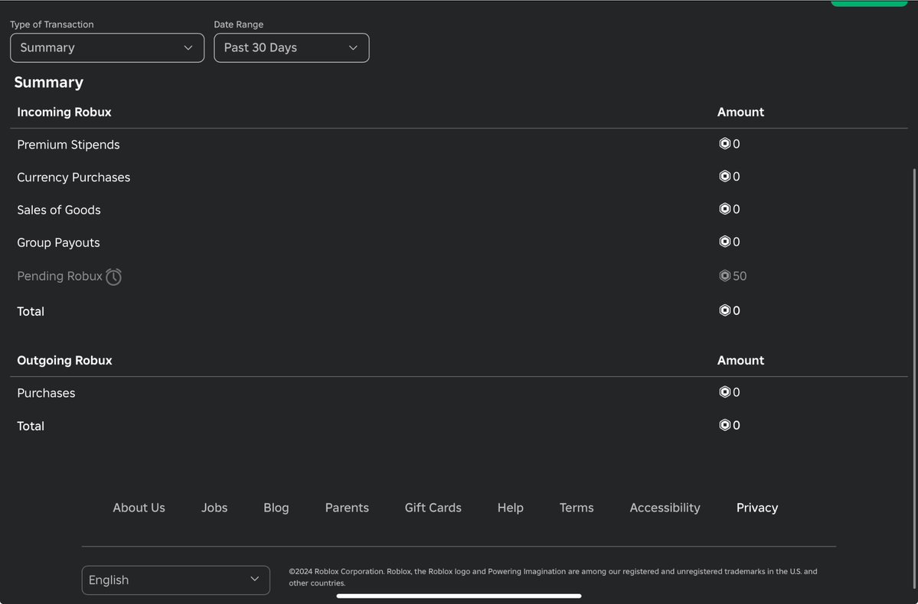The width and height of the screenshot is (918, 604).
Task: Click the Summary section heading
Action: pyautogui.click(x=48, y=83)
